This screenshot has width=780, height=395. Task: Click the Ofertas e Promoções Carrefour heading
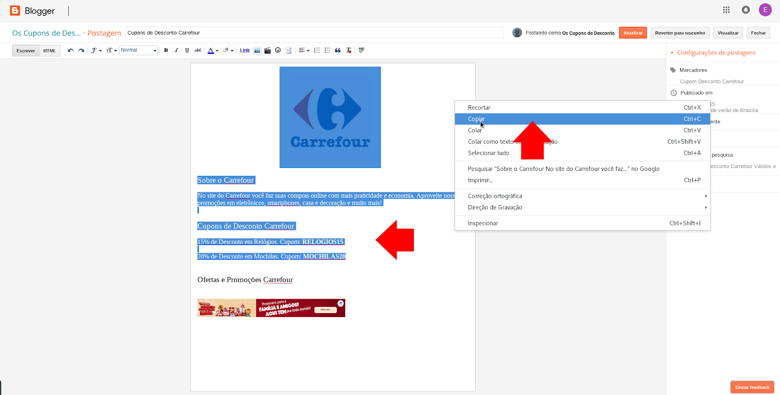click(245, 280)
